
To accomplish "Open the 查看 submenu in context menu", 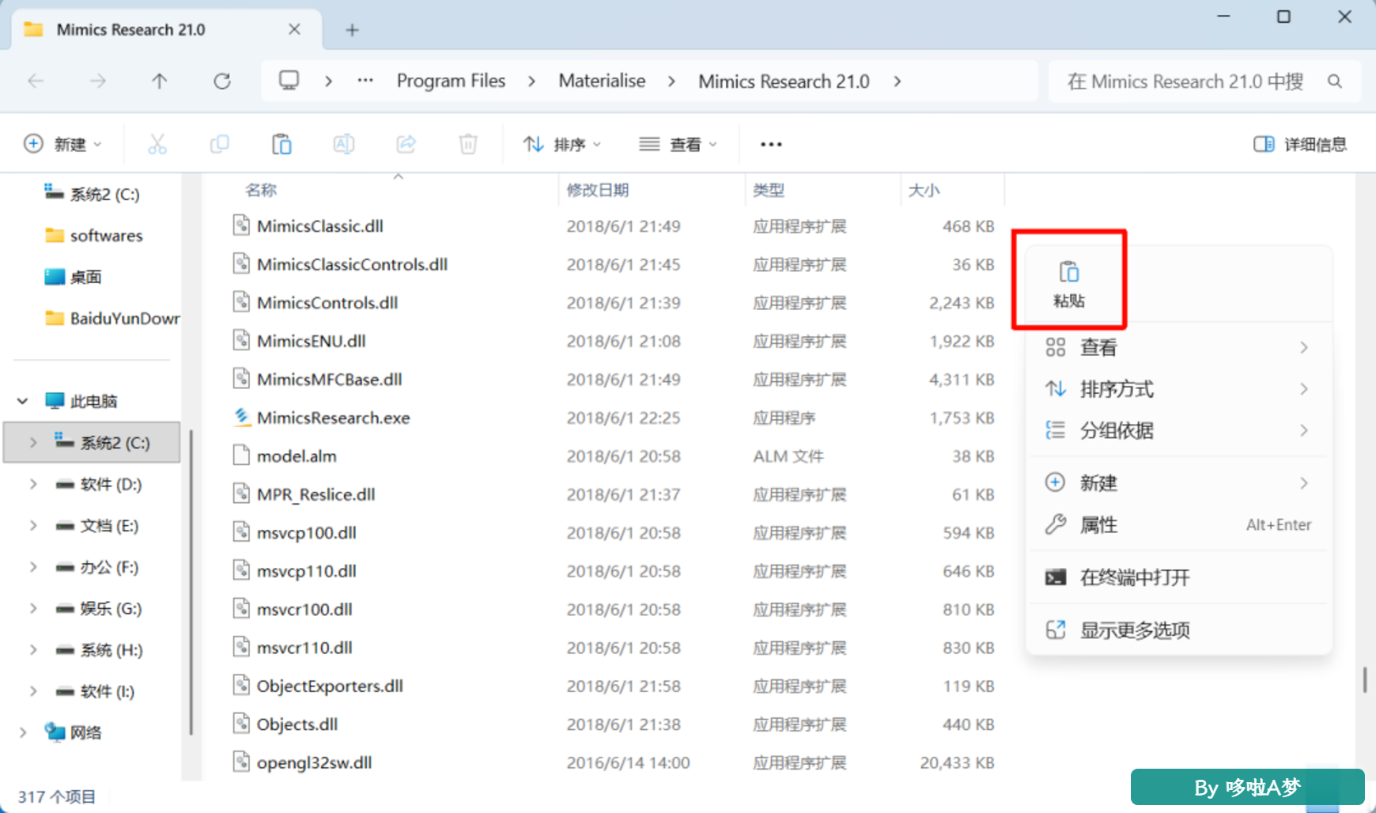I will coord(1178,347).
